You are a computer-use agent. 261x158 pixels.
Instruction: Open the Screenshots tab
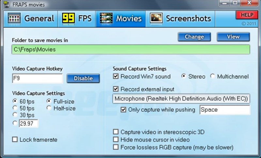188,19
